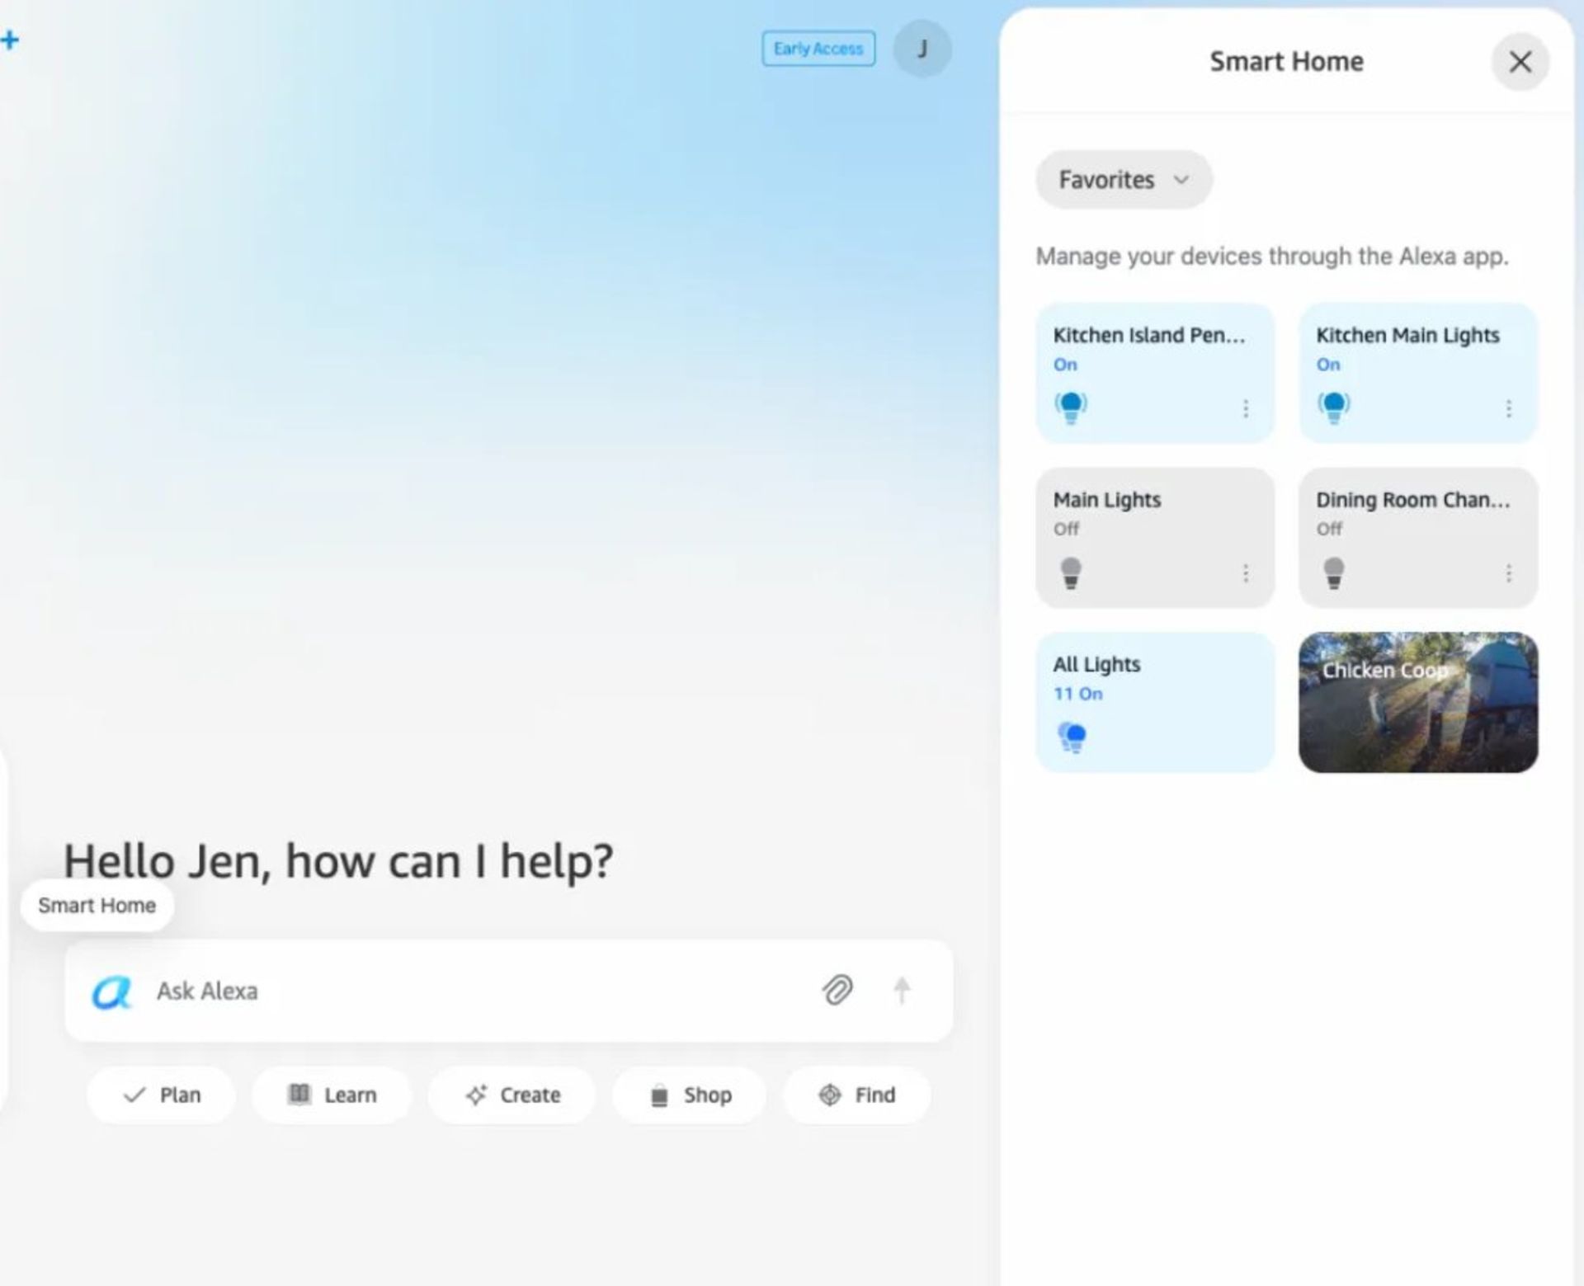
Task: Toggle the Kitchen Island Pendant bulb
Action: pos(1071,407)
